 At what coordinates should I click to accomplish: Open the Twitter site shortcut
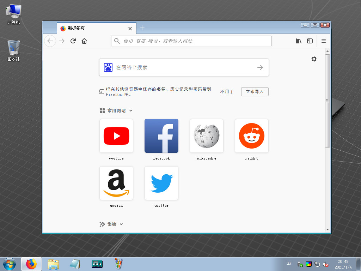tap(161, 183)
